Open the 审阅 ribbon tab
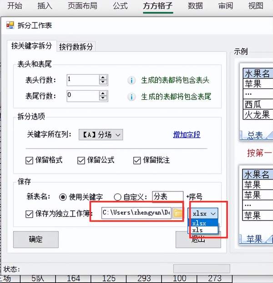Image resolution: width=273 pixels, height=283 pixels. [226, 6]
